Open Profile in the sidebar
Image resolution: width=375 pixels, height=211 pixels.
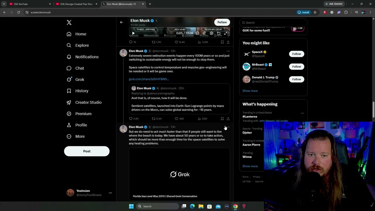[x=77, y=125]
